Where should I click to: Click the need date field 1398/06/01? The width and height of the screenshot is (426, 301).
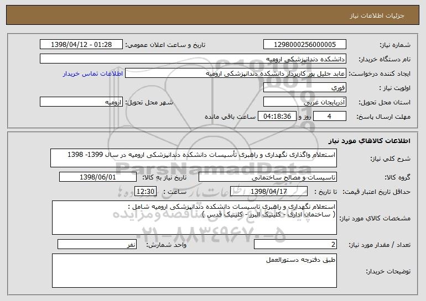coord(98,177)
